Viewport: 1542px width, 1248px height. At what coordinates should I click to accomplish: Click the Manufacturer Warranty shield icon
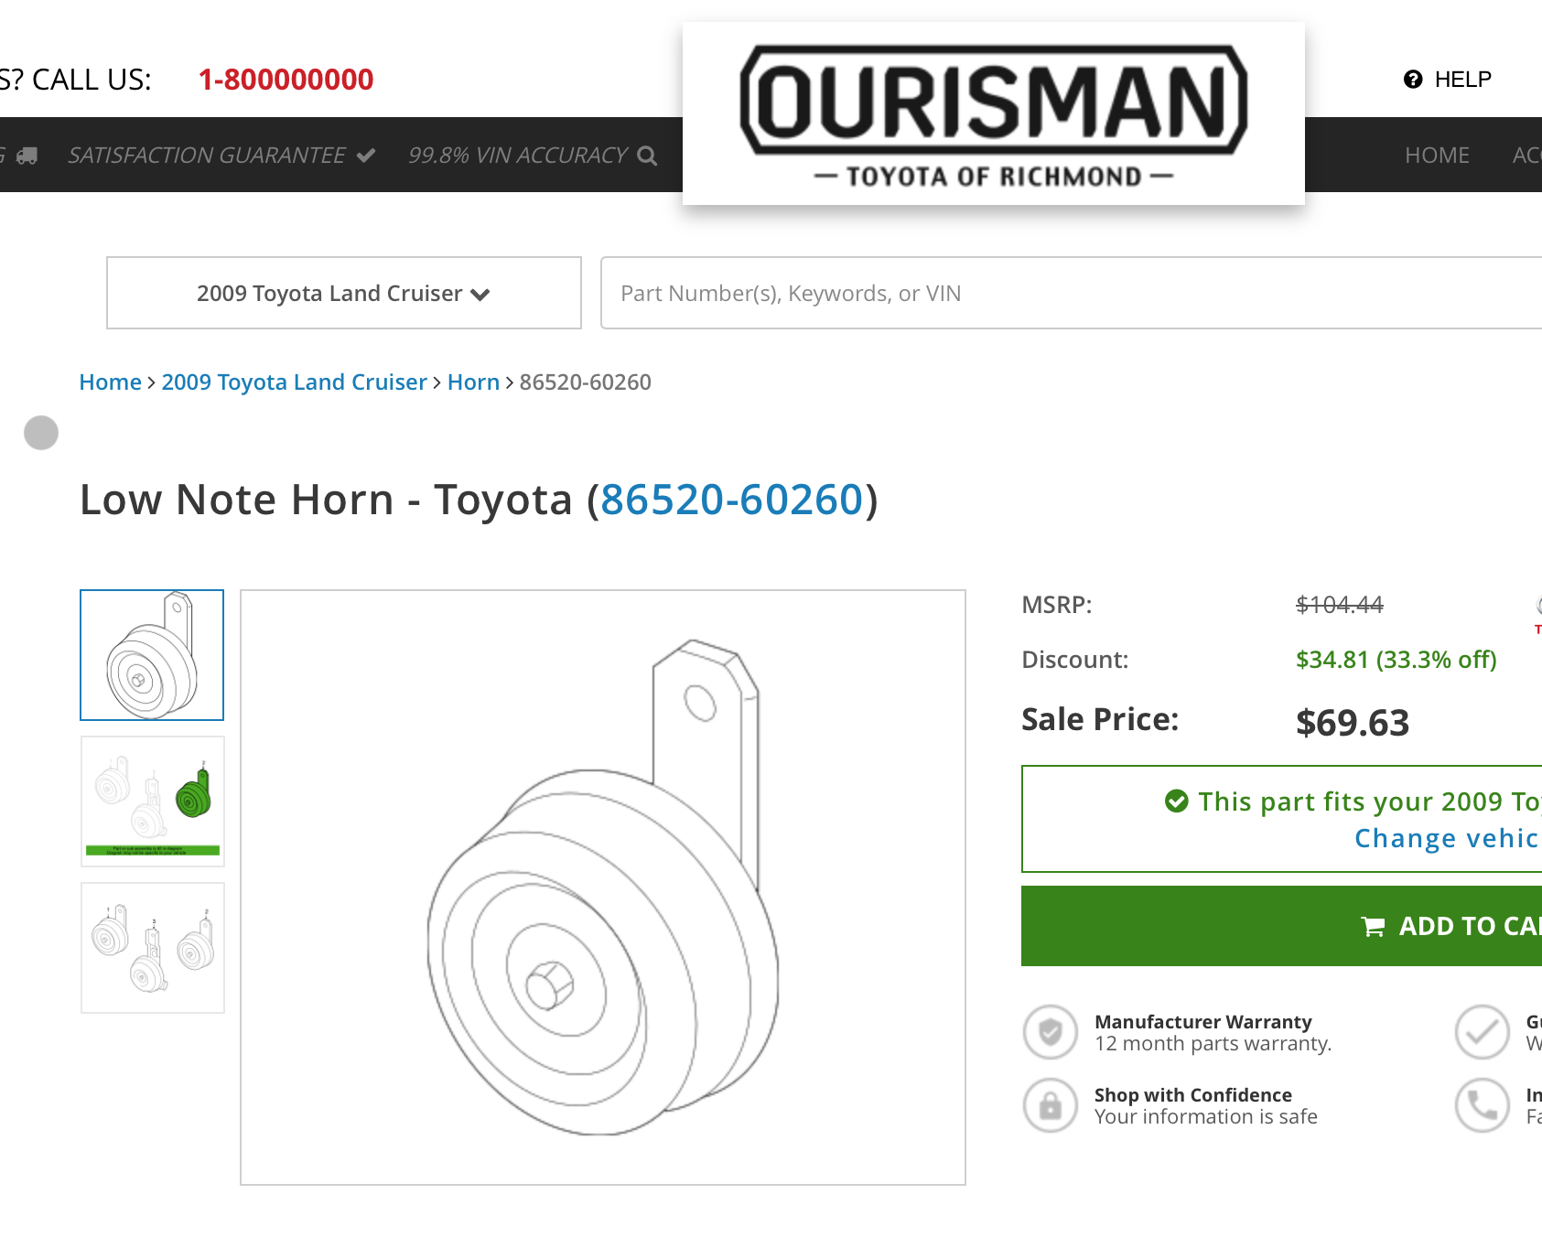[x=1051, y=1032]
